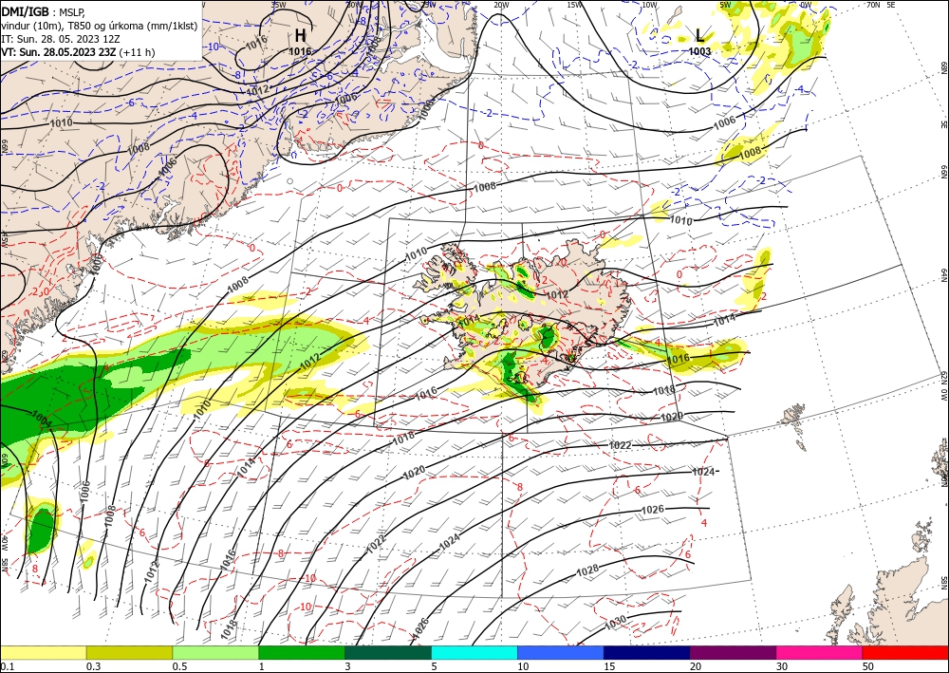Click the 1028 isobar label
Image resolution: width=949 pixels, height=673 pixels.
587,570
